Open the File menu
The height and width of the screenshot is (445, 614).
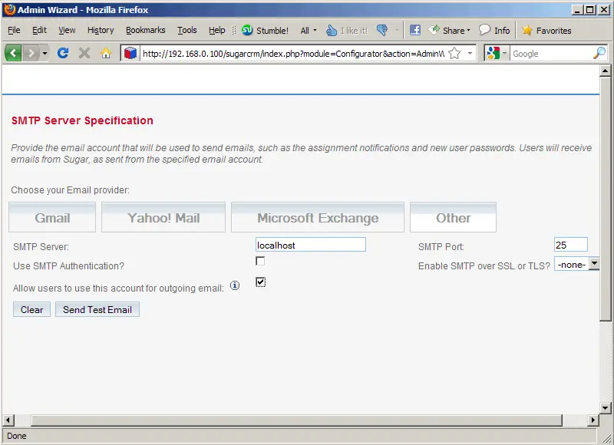[14, 30]
